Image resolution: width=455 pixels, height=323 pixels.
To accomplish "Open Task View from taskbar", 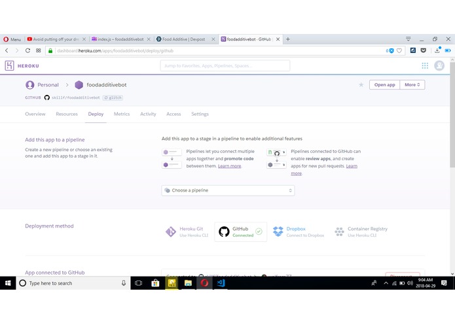I will point(138,283).
